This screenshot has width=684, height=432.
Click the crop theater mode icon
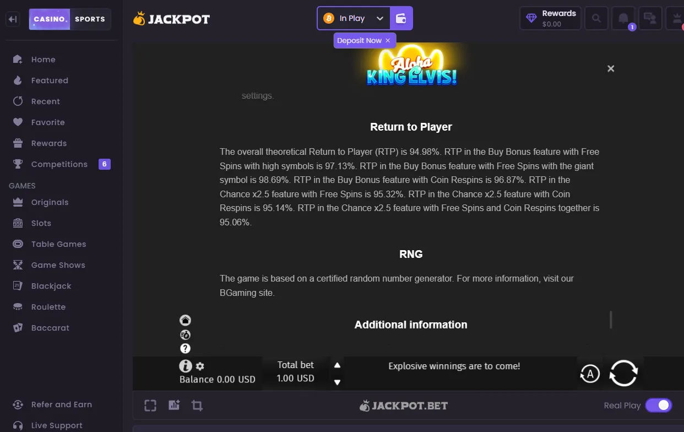point(197,406)
